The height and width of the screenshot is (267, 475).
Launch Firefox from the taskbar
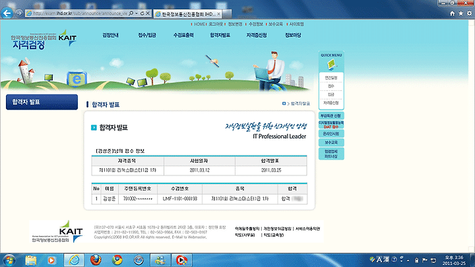click(96, 260)
